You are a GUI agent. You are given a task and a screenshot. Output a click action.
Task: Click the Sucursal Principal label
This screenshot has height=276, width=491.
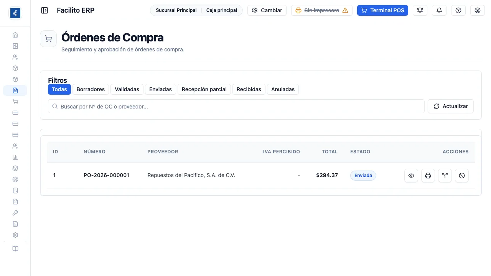[176, 10]
